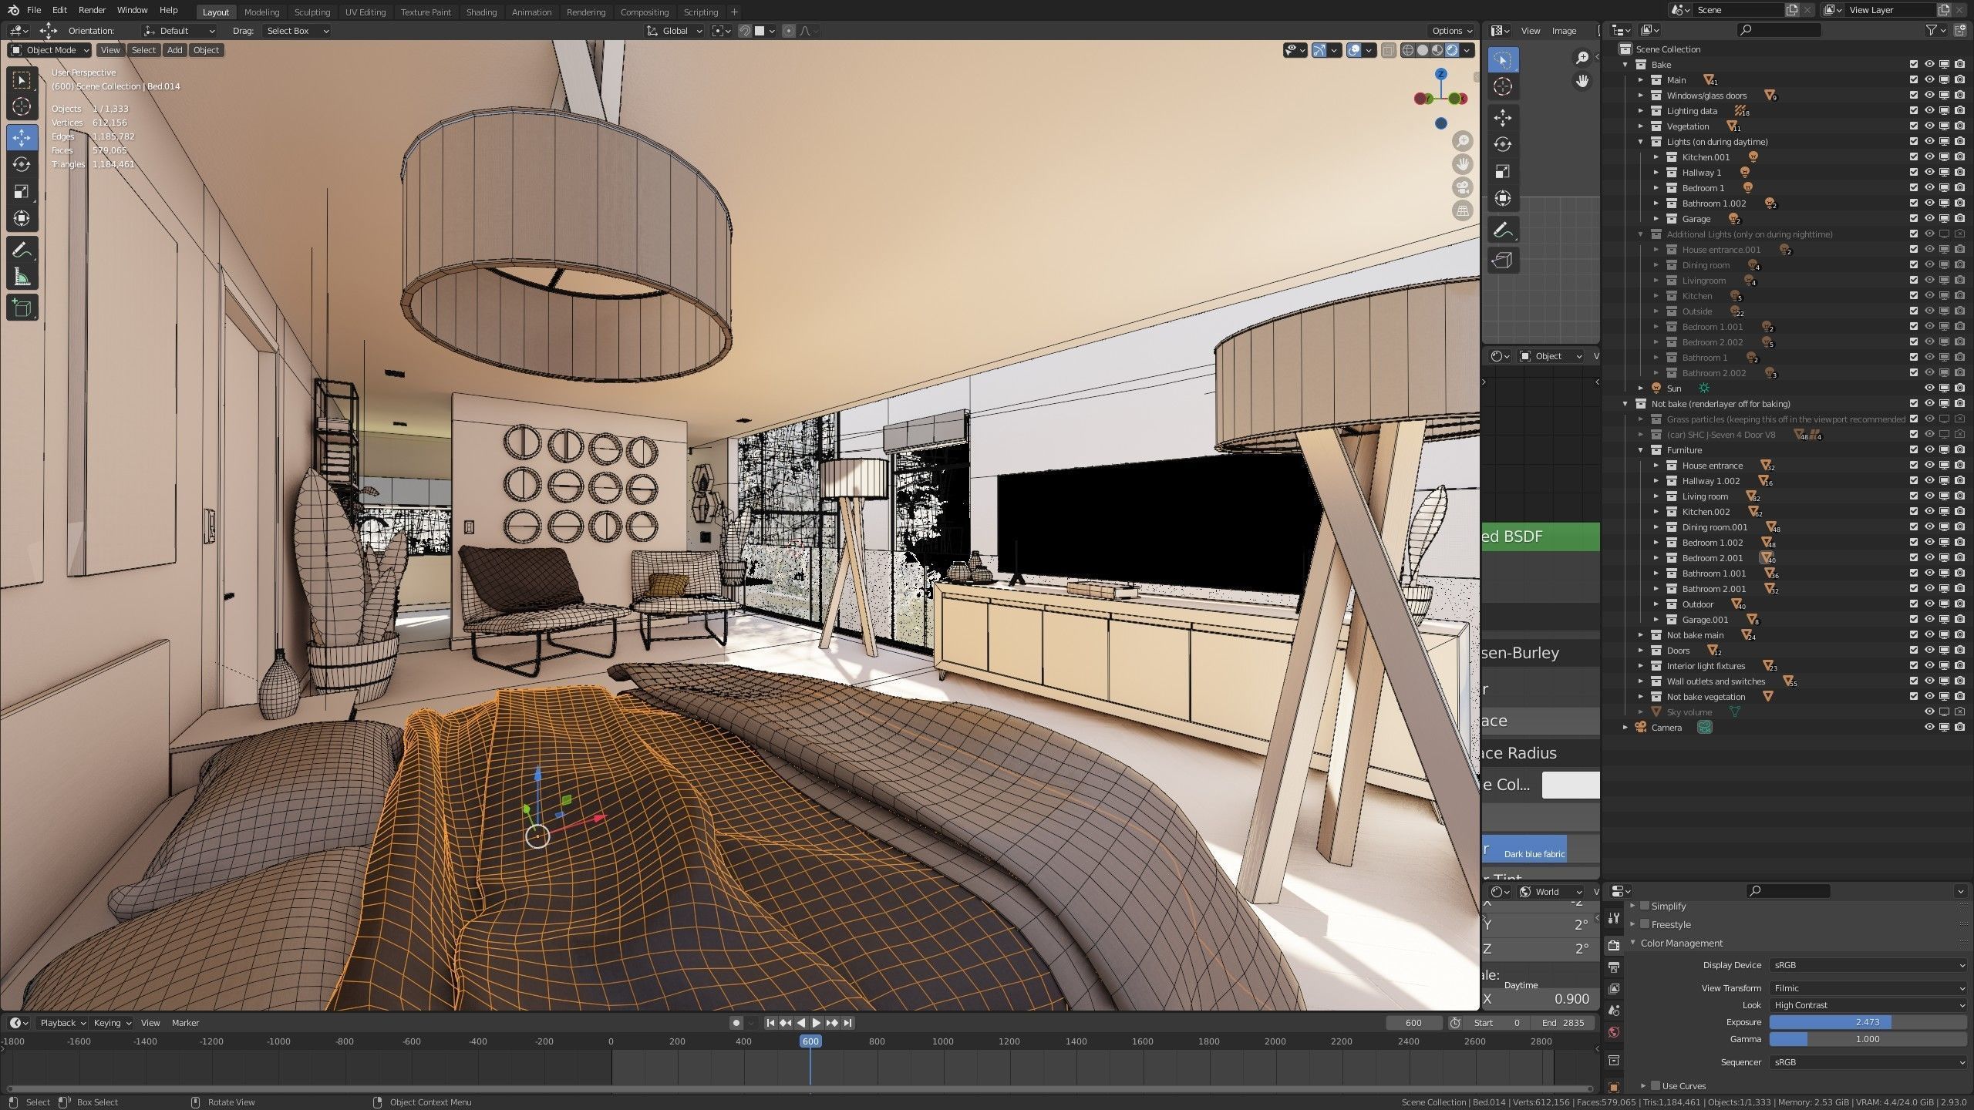
Task: Activate the Move tool in viewport toolbar
Action: coord(22,137)
